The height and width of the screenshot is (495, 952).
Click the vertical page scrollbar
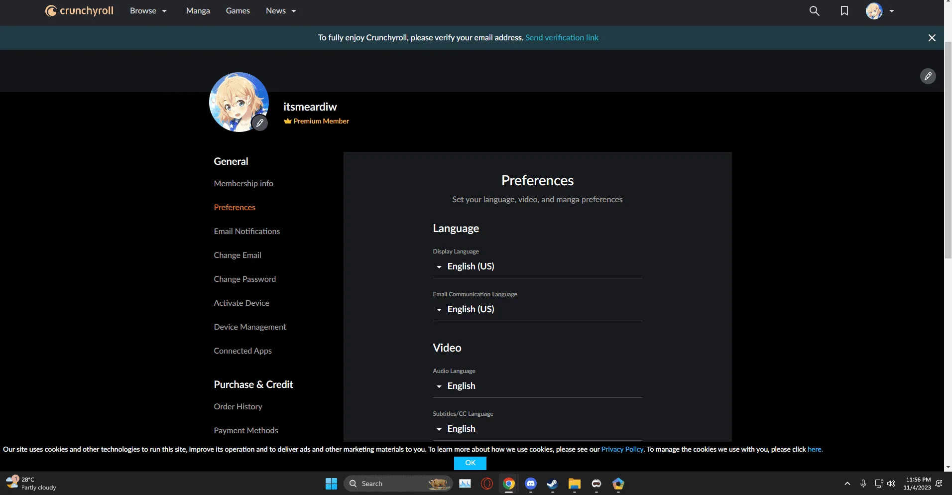coord(948,149)
